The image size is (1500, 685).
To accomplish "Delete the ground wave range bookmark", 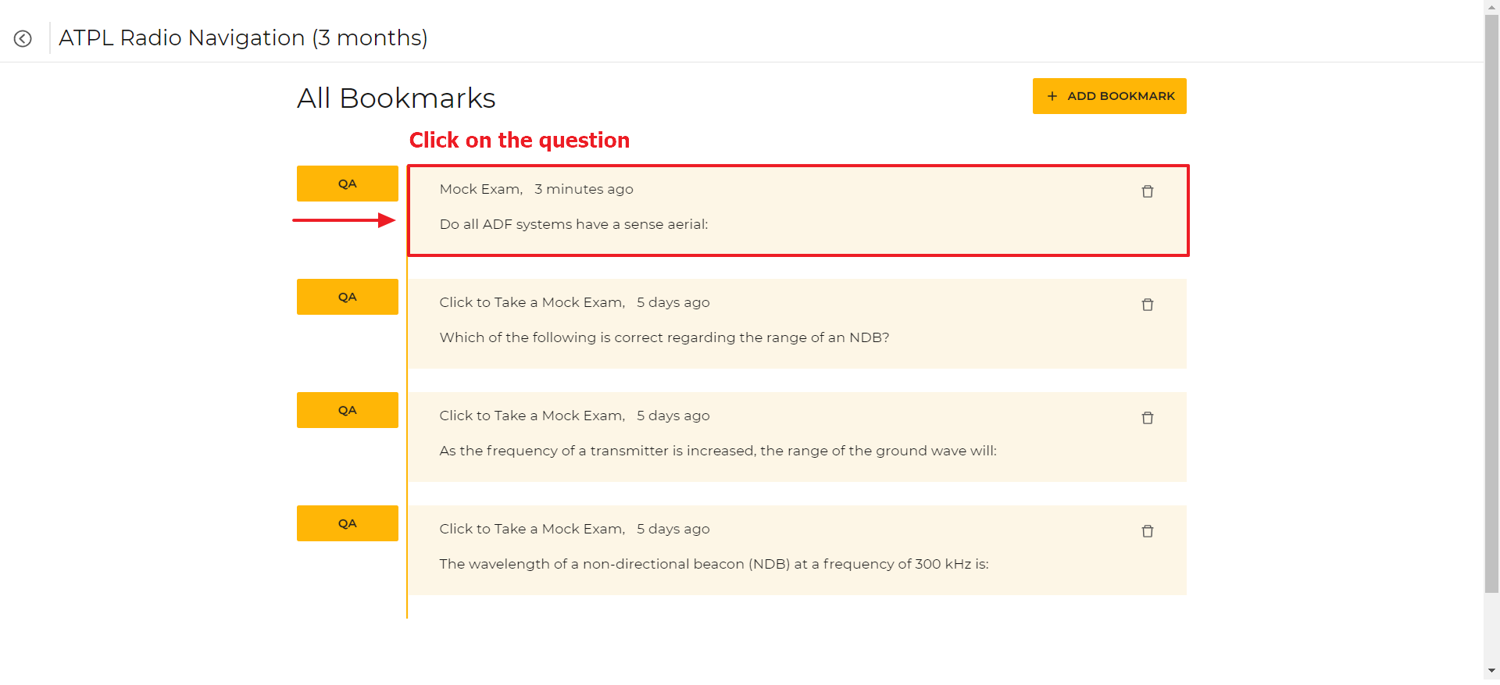I will [1147, 418].
